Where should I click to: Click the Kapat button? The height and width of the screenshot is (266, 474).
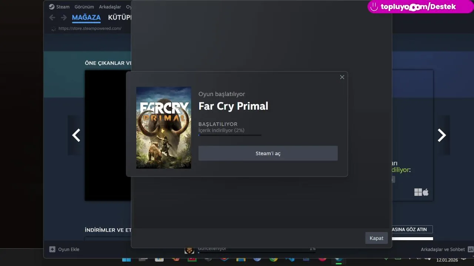point(377,238)
